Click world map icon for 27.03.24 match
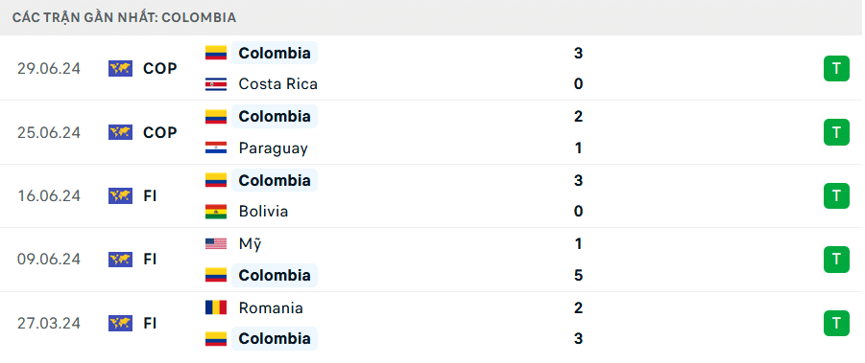Viewport: 865px width, 363px height. (120, 323)
